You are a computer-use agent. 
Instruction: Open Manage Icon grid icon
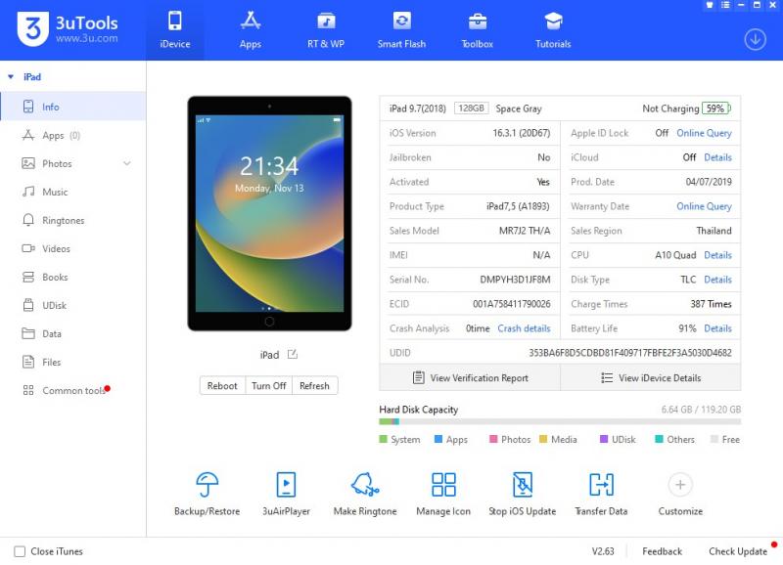(443, 484)
